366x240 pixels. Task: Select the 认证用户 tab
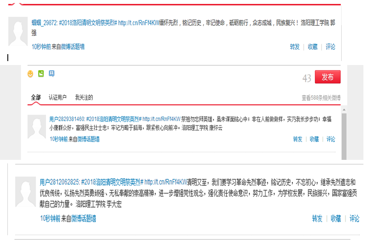[57, 97]
